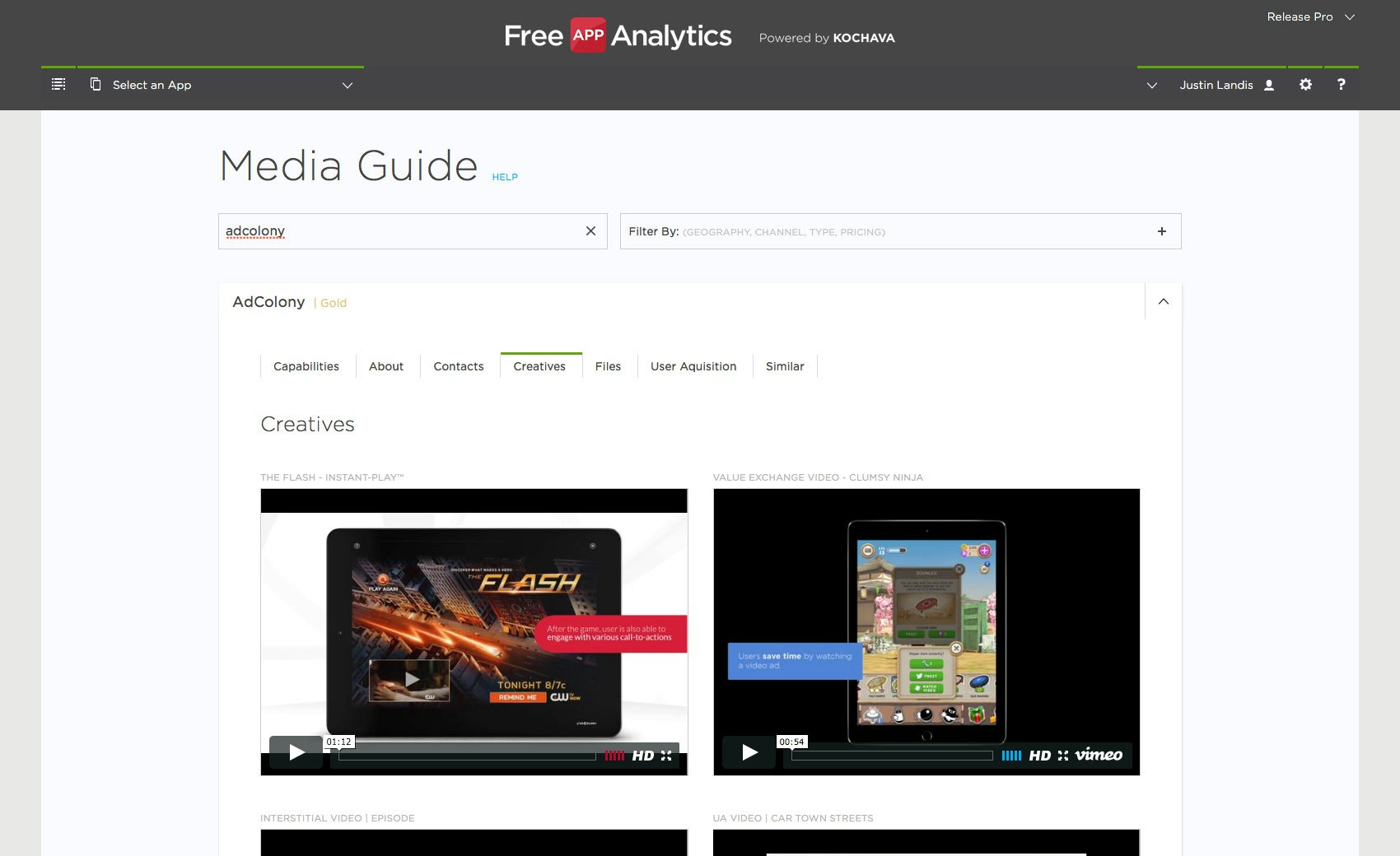
Task: Click the HD icon on the Clumsy Ninja video
Action: [1042, 754]
